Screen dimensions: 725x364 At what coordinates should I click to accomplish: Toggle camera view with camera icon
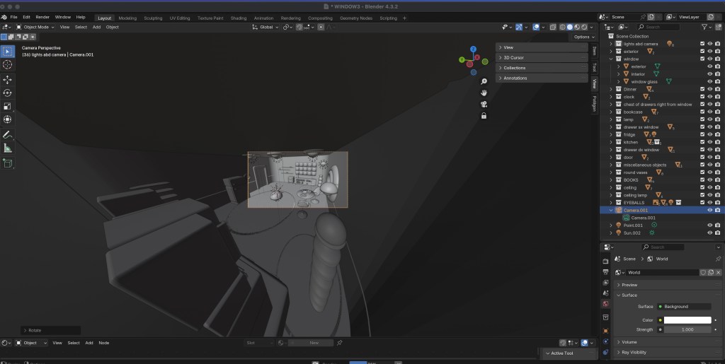484,104
